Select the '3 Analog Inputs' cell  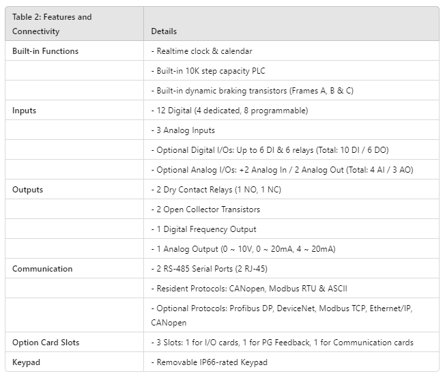tap(183, 130)
